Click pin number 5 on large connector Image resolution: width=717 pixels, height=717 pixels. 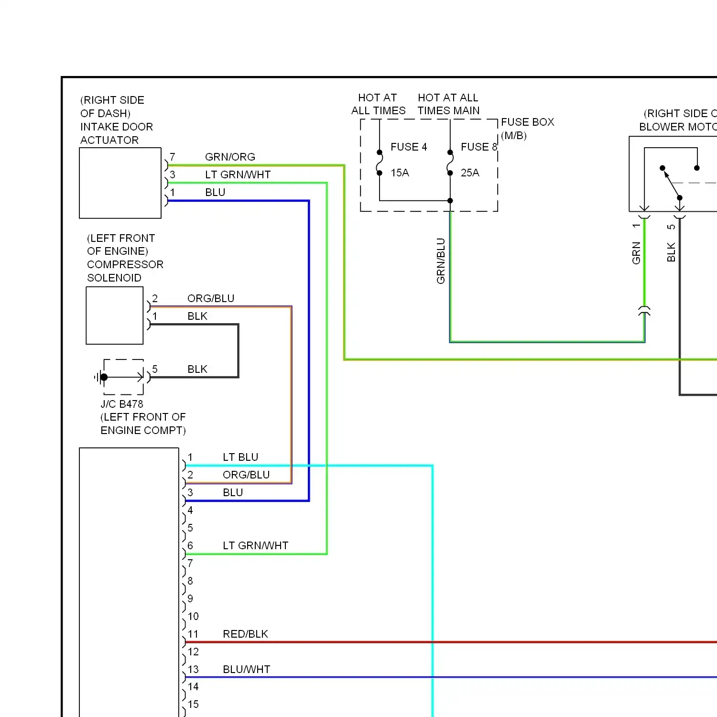[x=190, y=528]
